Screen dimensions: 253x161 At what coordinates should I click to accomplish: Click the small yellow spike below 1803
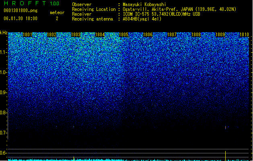tap(74, 159)
